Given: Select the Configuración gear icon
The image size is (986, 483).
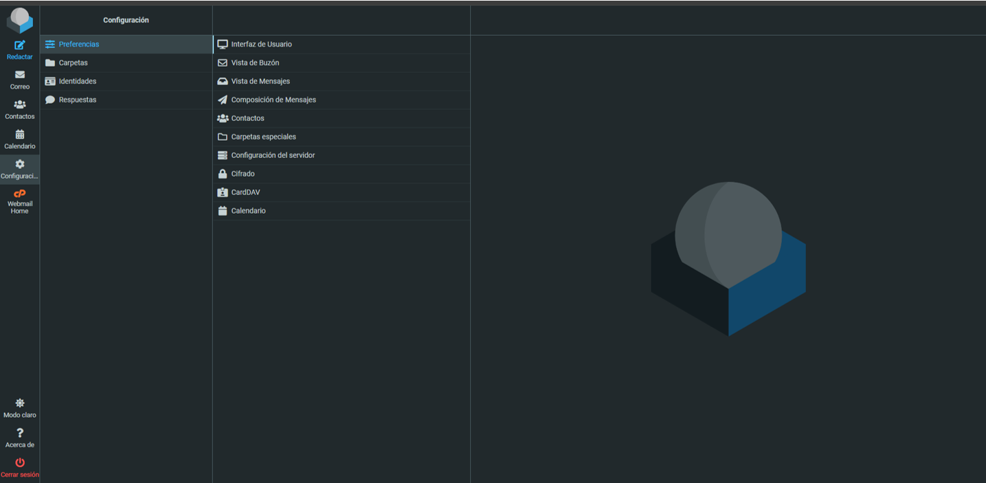Looking at the screenshot, I should click(x=20, y=164).
